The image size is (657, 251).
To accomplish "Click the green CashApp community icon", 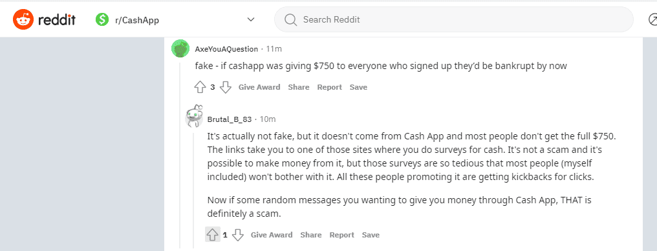I will (102, 19).
